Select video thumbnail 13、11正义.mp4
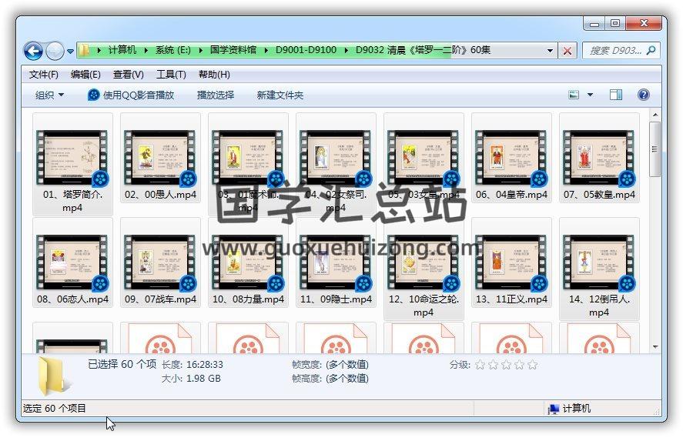This screenshot has width=683, height=441. point(511,262)
